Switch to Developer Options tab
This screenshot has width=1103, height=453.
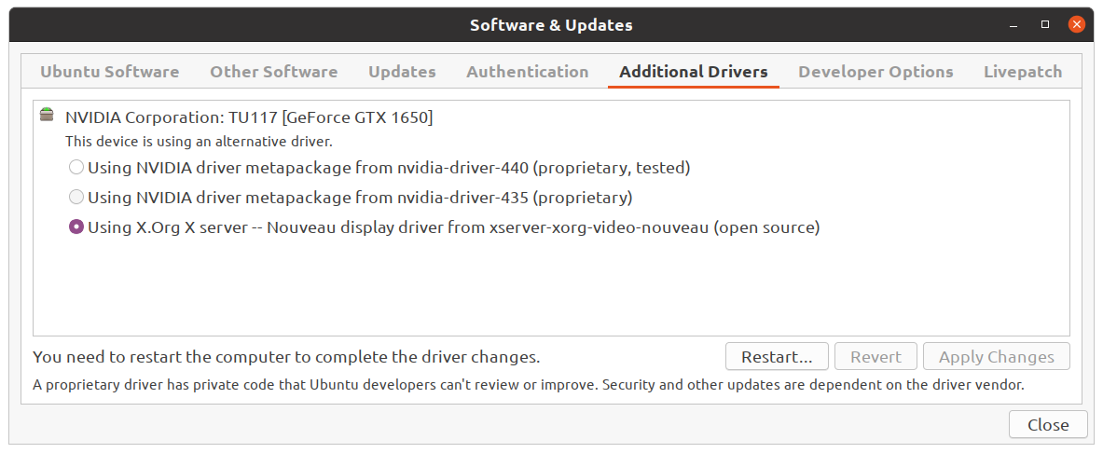click(876, 72)
